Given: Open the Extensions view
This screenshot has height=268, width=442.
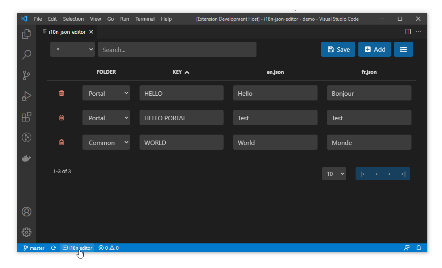Looking at the screenshot, I should tap(26, 117).
